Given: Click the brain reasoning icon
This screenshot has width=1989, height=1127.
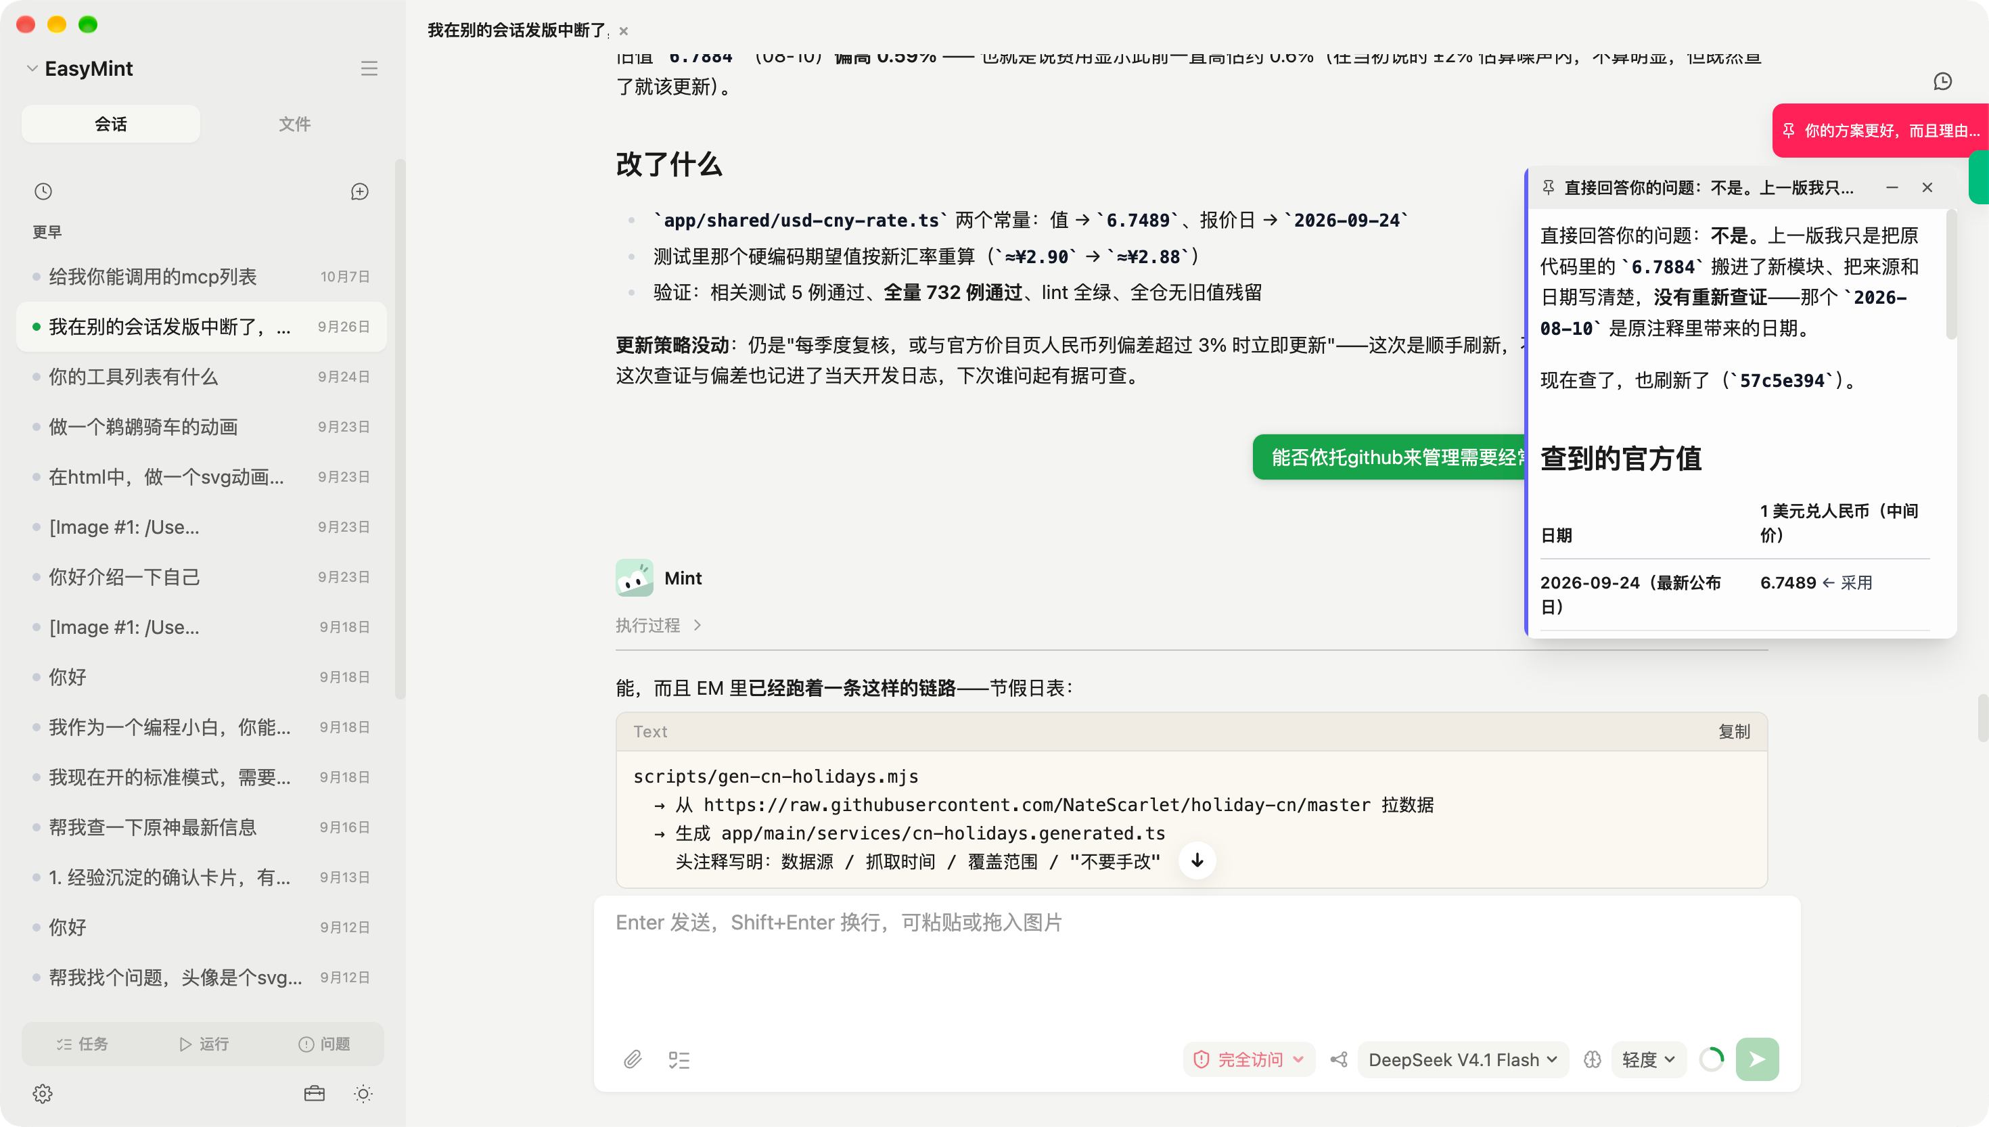Looking at the screenshot, I should click(x=1592, y=1059).
